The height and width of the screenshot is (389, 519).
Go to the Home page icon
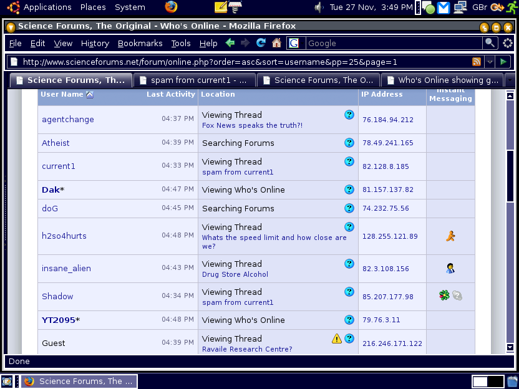pos(276,43)
